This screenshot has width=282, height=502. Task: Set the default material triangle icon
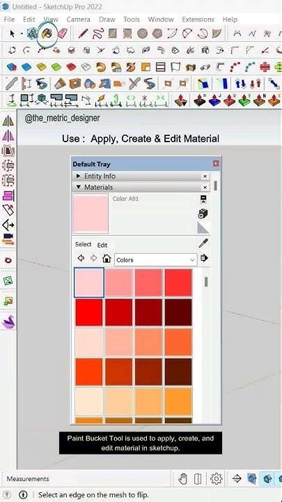click(203, 227)
